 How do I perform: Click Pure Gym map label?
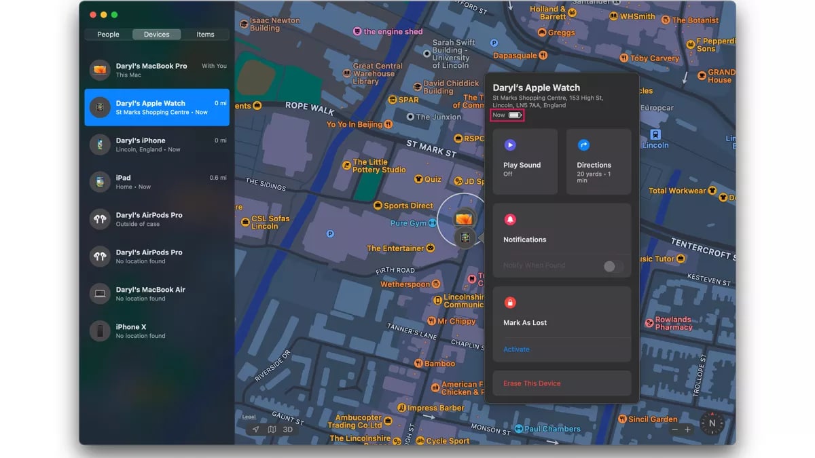click(408, 223)
